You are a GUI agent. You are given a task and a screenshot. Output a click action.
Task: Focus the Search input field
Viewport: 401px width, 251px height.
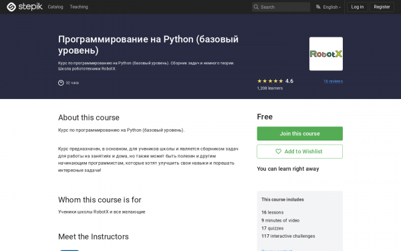pyautogui.click(x=281, y=7)
